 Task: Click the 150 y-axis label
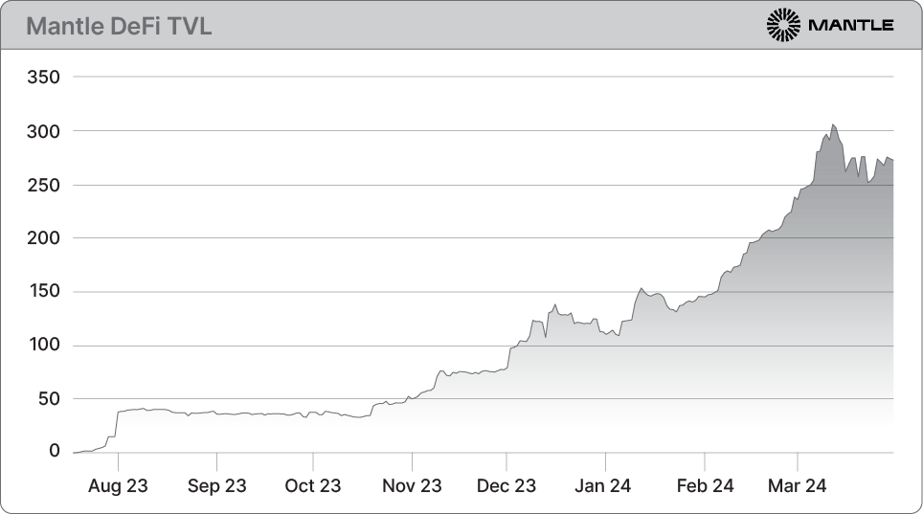point(45,291)
